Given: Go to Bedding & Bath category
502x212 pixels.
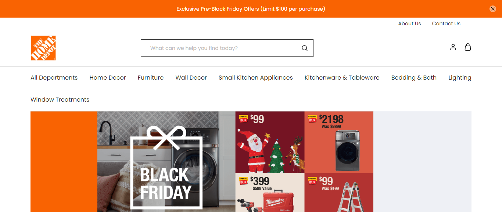Looking at the screenshot, I should tap(414, 78).
